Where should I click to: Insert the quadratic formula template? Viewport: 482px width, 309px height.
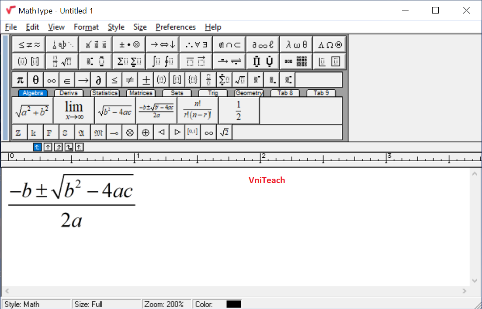click(x=156, y=110)
